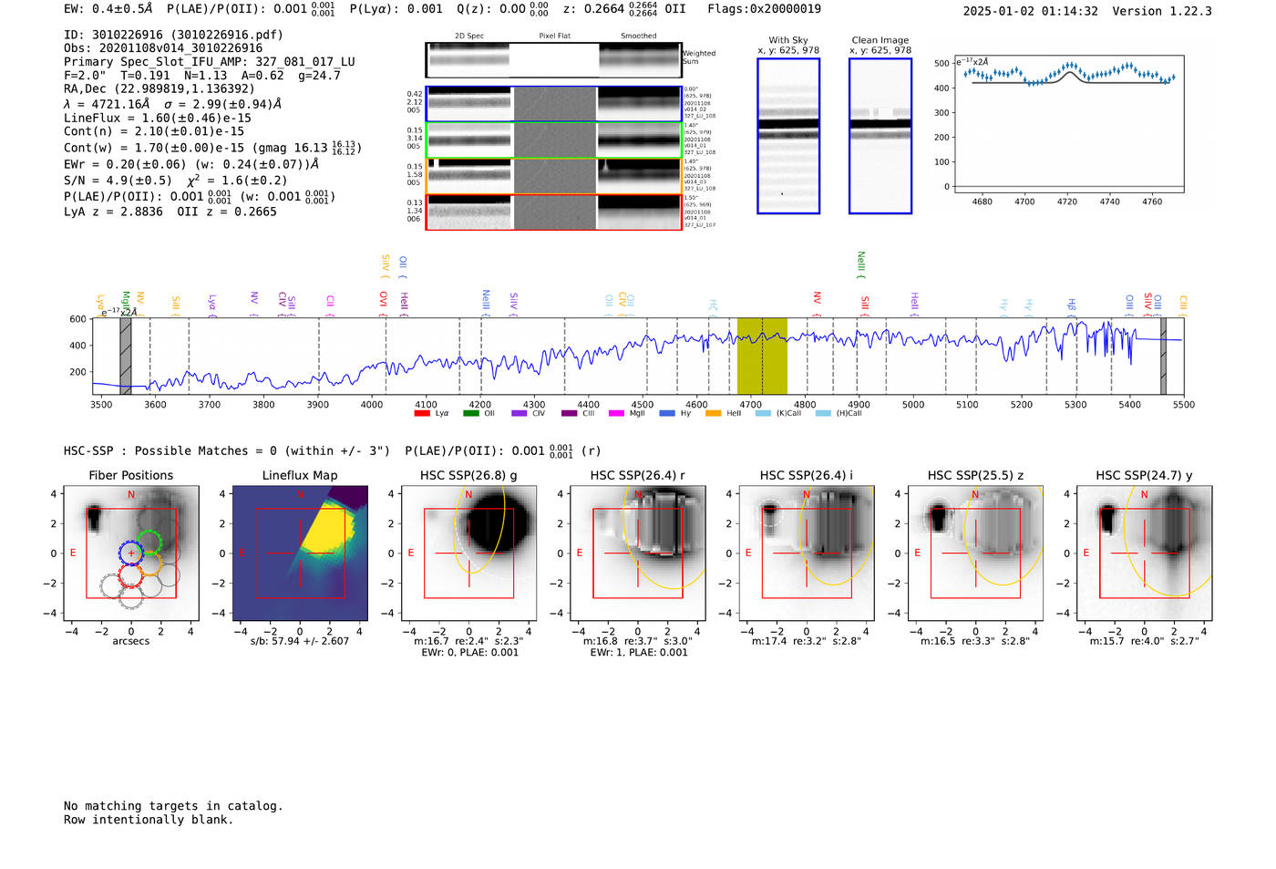Click the Flags:0x20000019 header text

(764, 9)
